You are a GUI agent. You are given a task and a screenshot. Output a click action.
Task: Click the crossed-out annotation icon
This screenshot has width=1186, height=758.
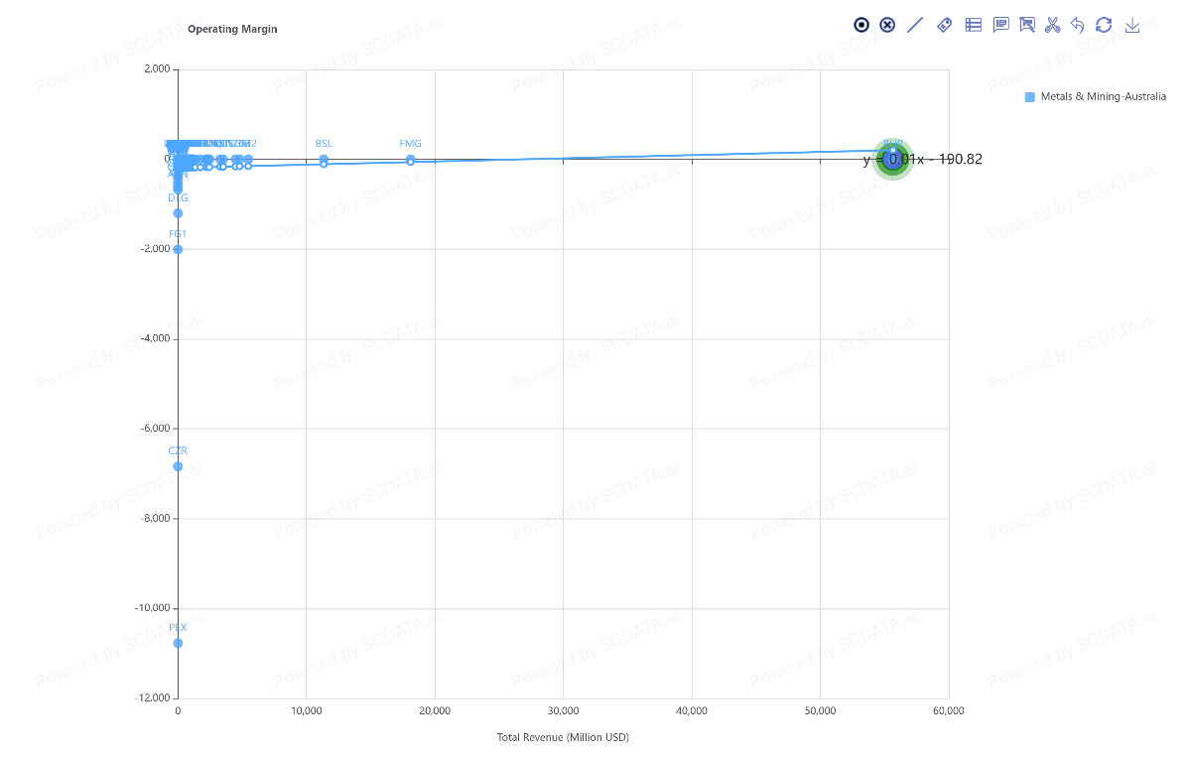click(x=1027, y=25)
